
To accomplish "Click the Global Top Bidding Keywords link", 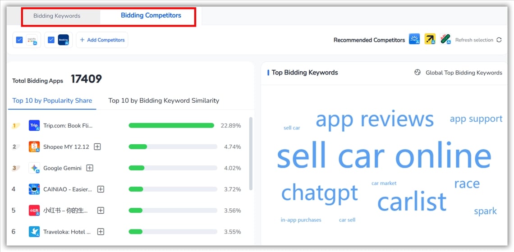I will 464,73.
